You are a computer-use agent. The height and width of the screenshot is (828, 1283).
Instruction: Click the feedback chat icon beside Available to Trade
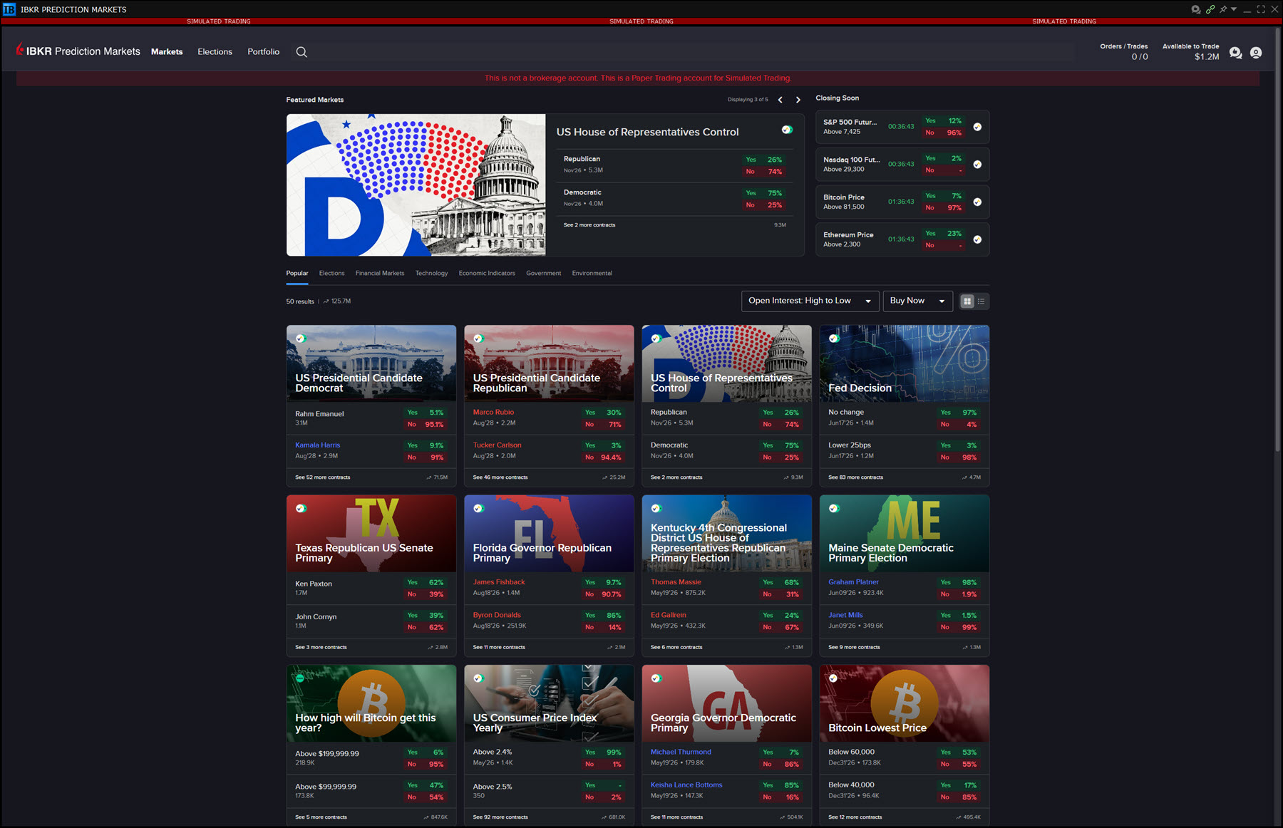(1235, 53)
